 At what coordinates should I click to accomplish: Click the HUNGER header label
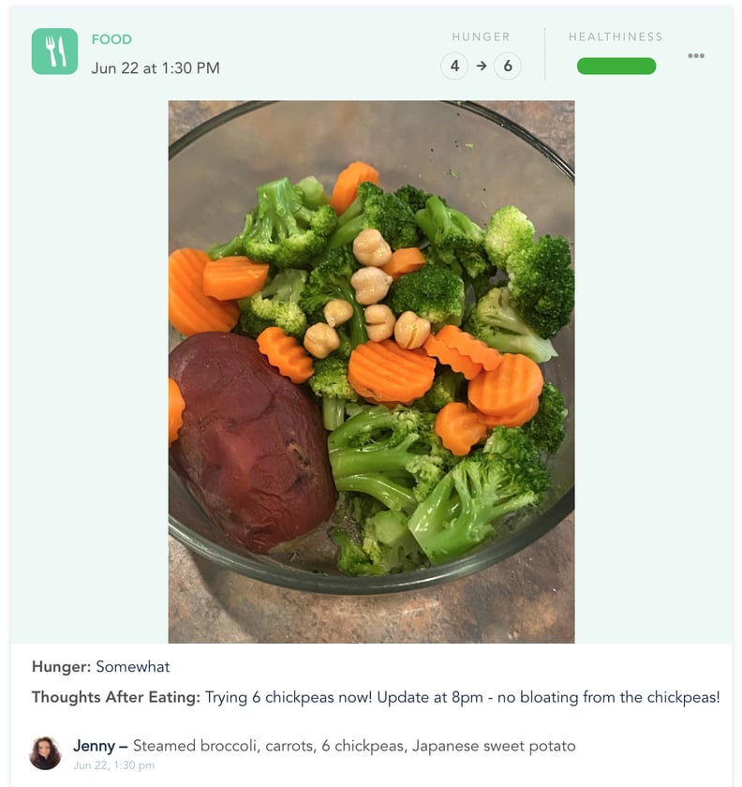[x=481, y=37]
